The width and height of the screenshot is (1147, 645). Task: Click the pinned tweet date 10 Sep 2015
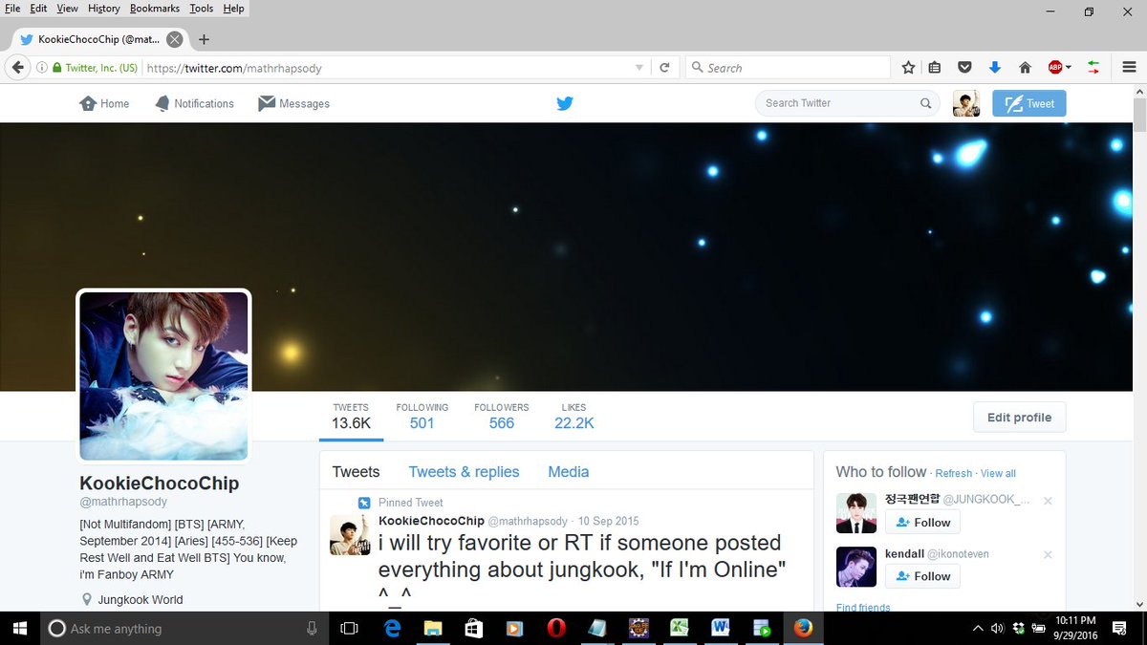tap(608, 521)
